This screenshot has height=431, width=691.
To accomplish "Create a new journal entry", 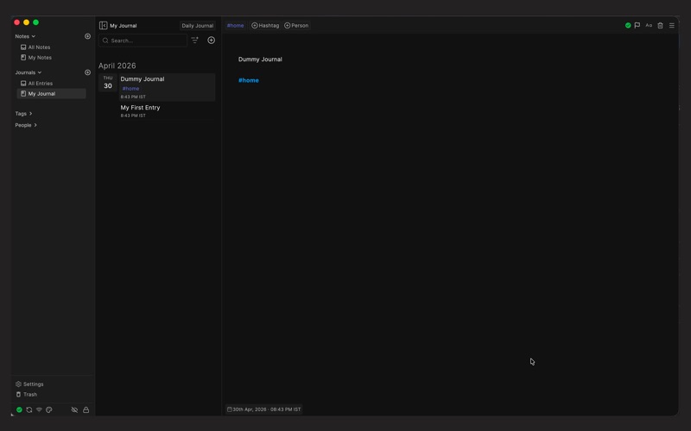I will click(212, 40).
